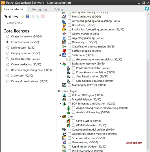The image size is (150, 152).
Task: Open the Settings tab
Action: [x=59, y=9]
